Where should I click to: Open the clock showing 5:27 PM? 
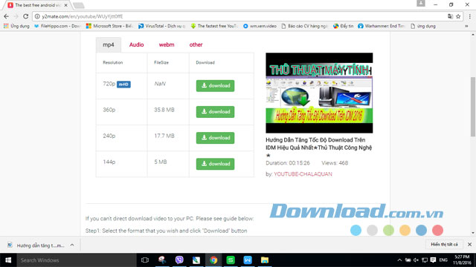pyautogui.click(x=462, y=260)
